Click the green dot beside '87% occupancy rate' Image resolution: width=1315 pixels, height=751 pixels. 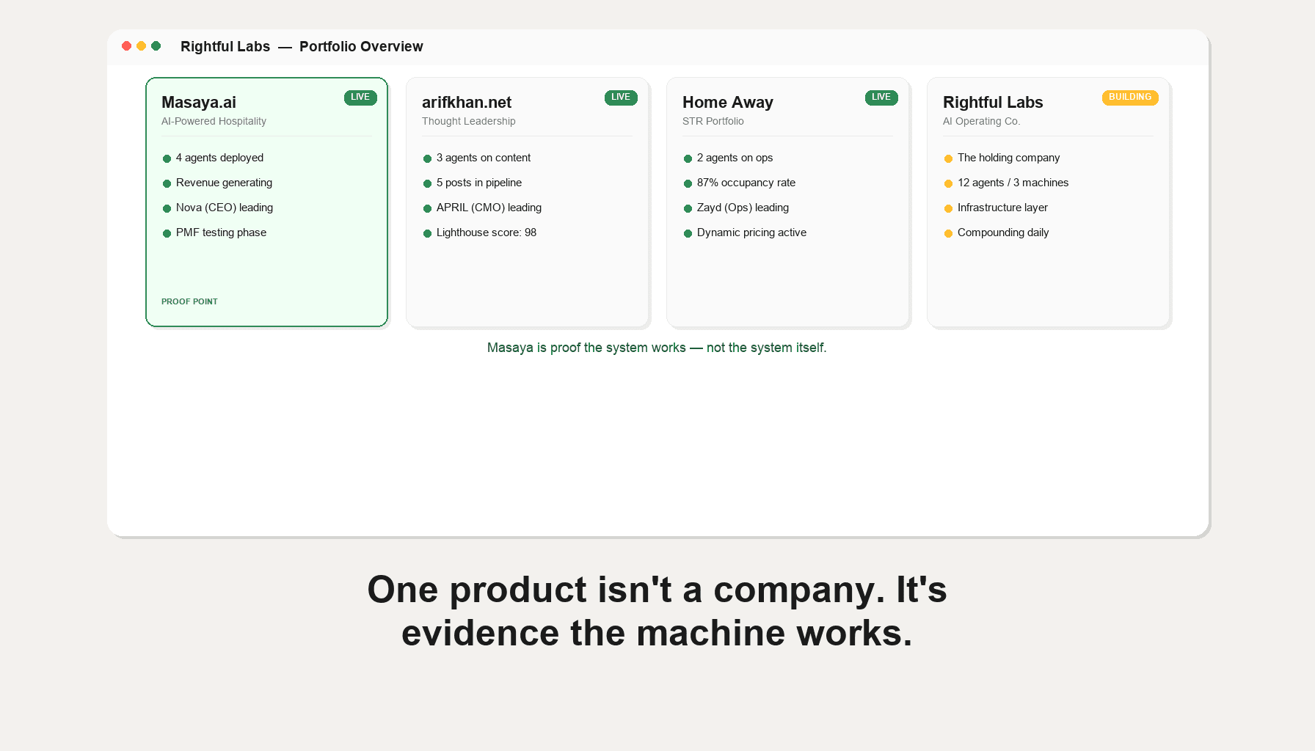688,183
